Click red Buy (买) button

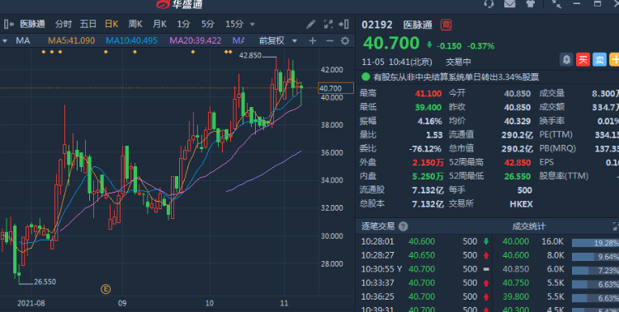coord(583,60)
